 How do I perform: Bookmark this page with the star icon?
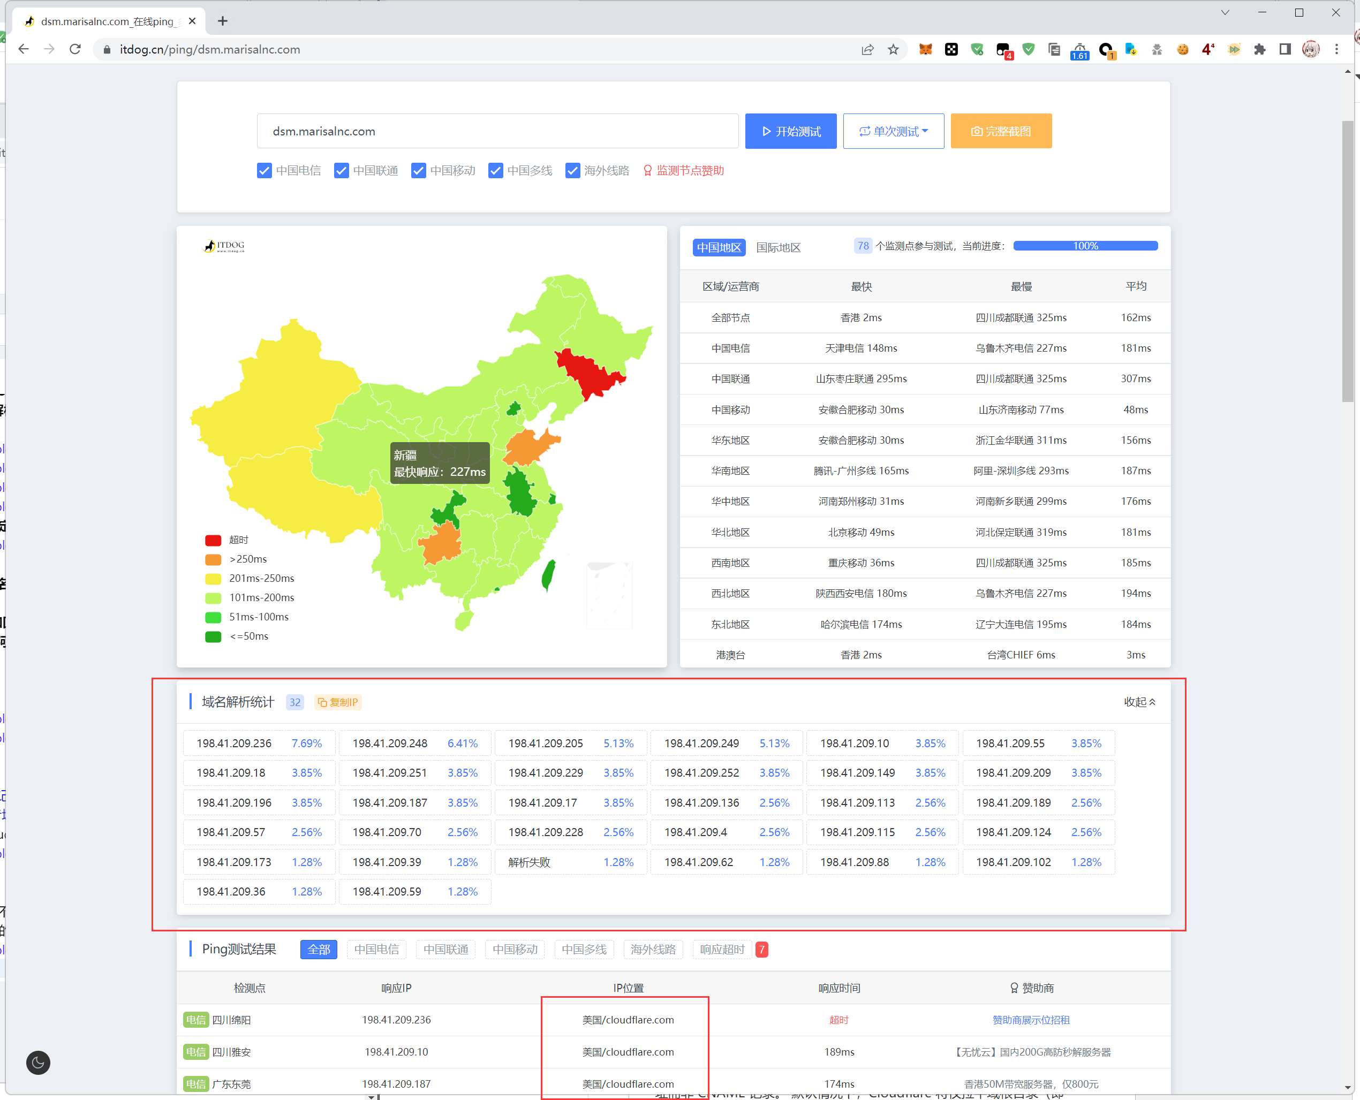coord(893,49)
